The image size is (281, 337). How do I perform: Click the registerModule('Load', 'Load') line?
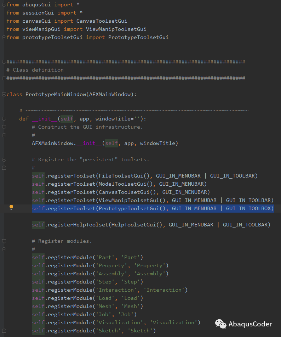(x=87, y=298)
